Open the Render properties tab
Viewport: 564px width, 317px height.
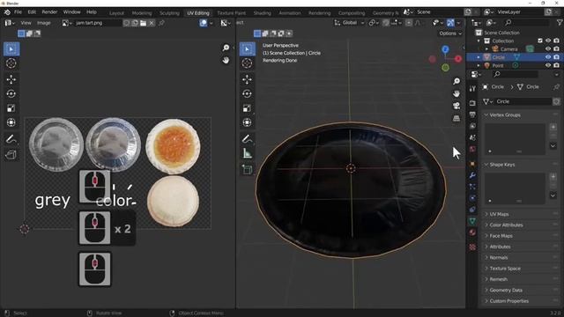472,103
